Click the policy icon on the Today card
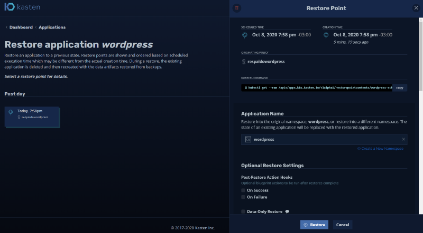Image resolution: width=423 pixels, height=233 pixels. 19,117
